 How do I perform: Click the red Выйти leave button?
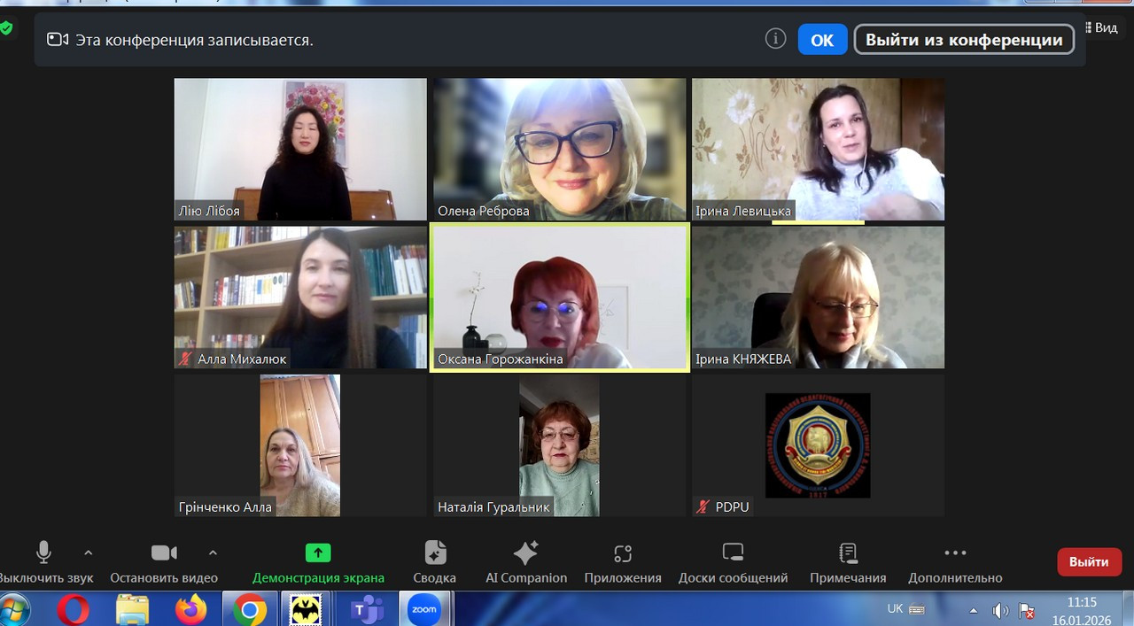click(x=1089, y=562)
